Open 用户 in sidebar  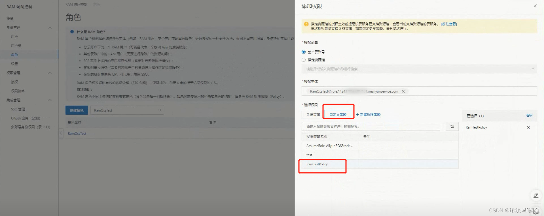[x=14, y=37]
